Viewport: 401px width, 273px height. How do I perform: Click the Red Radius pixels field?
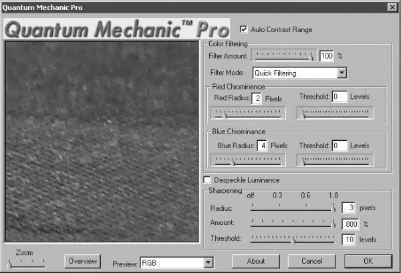(257, 98)
